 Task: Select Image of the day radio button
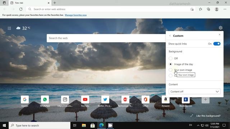170,64
